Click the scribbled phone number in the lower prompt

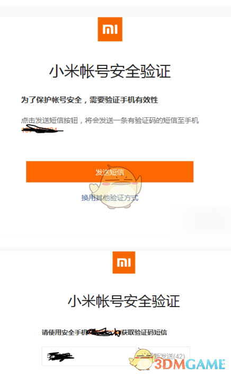click(104, 332)
